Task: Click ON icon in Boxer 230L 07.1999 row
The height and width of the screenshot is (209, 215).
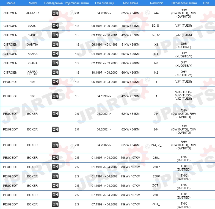Action: pyautogui.click(x=55, y=195)
